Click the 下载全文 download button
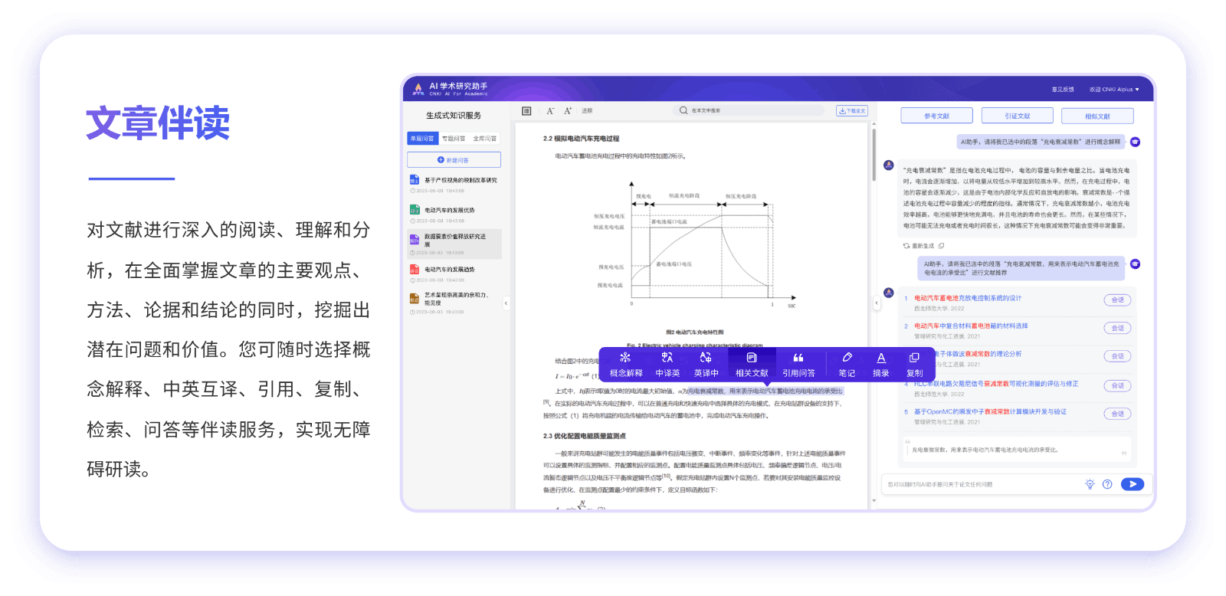Viewport: 1226px width, 596px height. 852,111
